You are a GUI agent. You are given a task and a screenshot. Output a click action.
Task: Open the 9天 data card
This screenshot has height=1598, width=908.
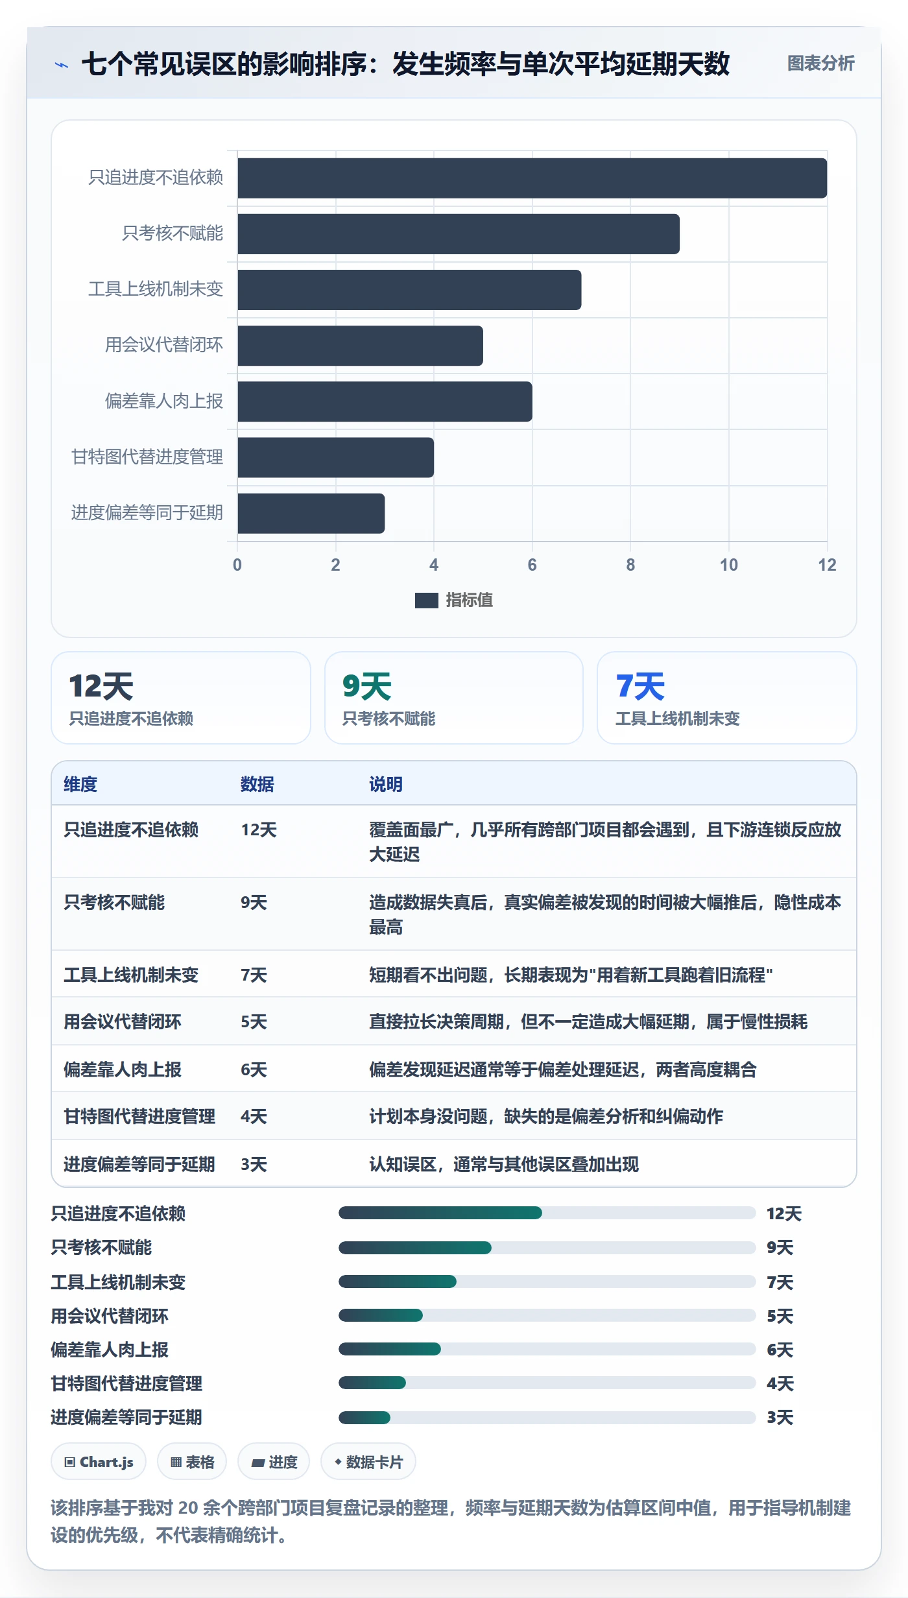pos(454,698)
